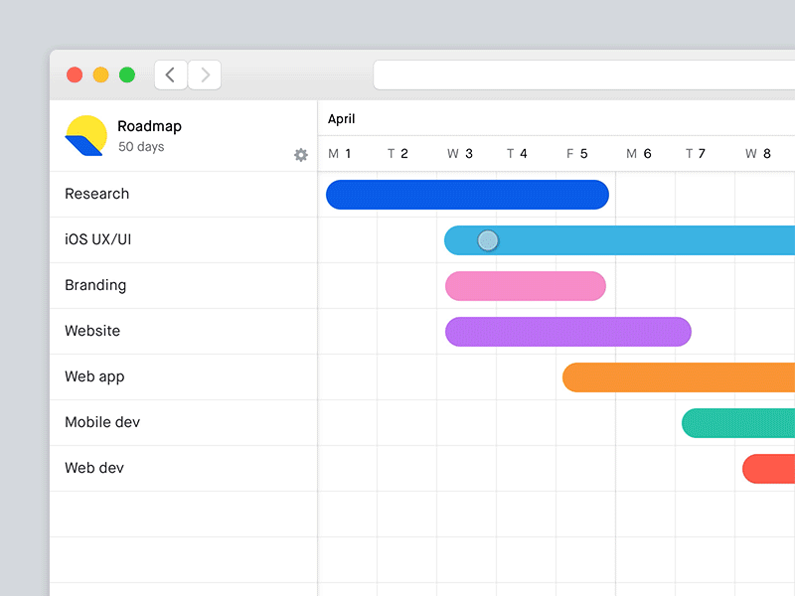Select the Web app task row label

coord(93,376)
